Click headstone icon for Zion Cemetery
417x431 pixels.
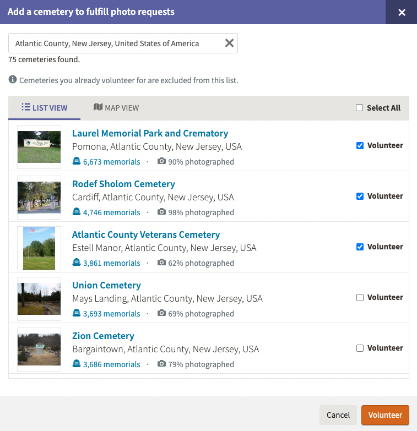(77, 363)
